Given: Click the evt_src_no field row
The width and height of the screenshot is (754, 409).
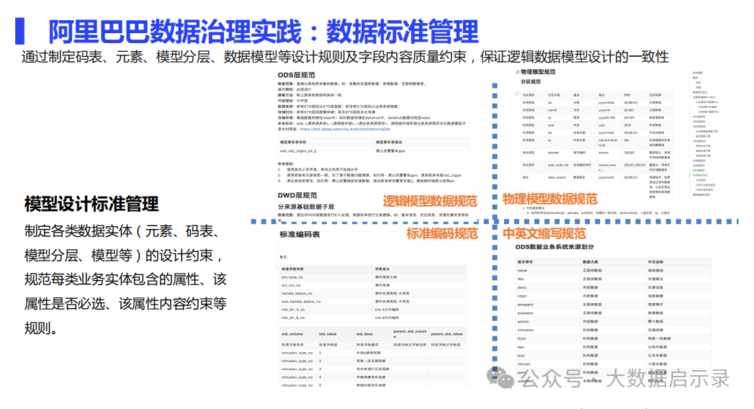Looking at the screenshot, I should click(x=373, y=285).
